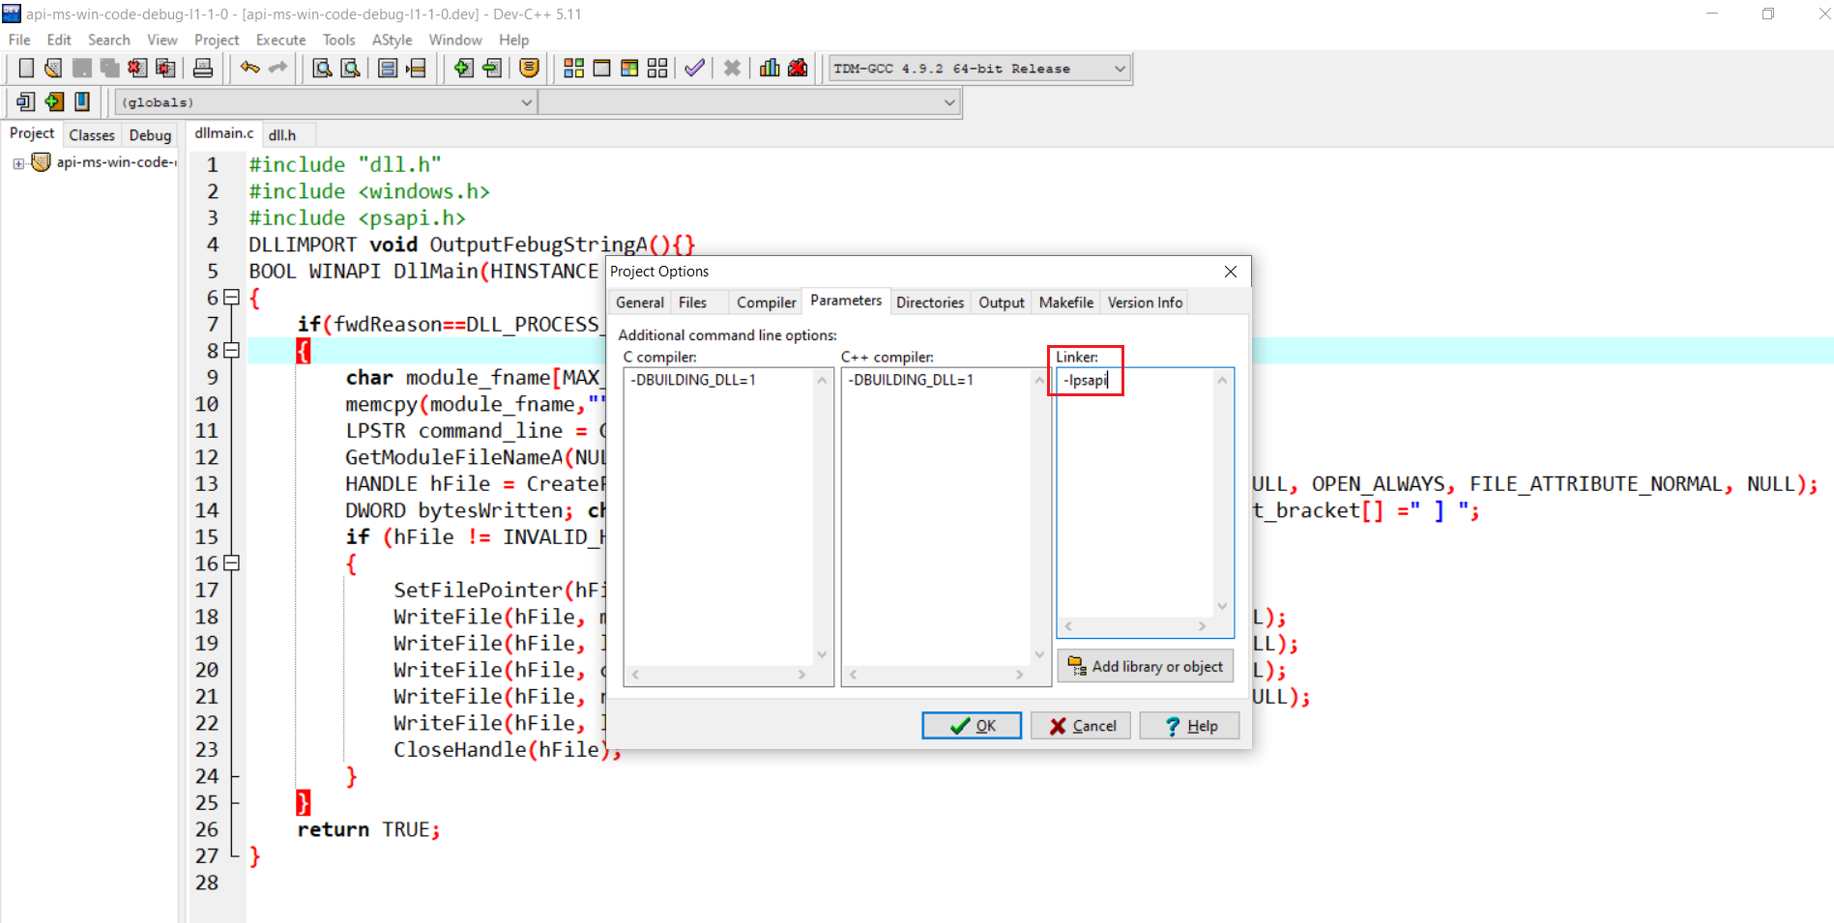Click the Insert snippet toolbar icon
The height and width of the screenshot is (923, 1834).
[26, 101]
